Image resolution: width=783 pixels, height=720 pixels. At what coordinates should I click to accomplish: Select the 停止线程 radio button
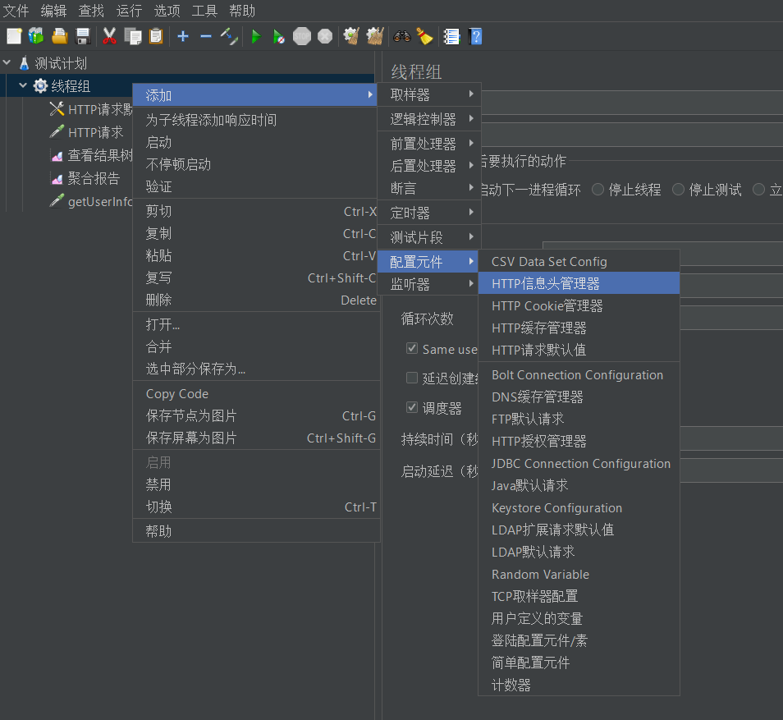[x=598, y=190]
